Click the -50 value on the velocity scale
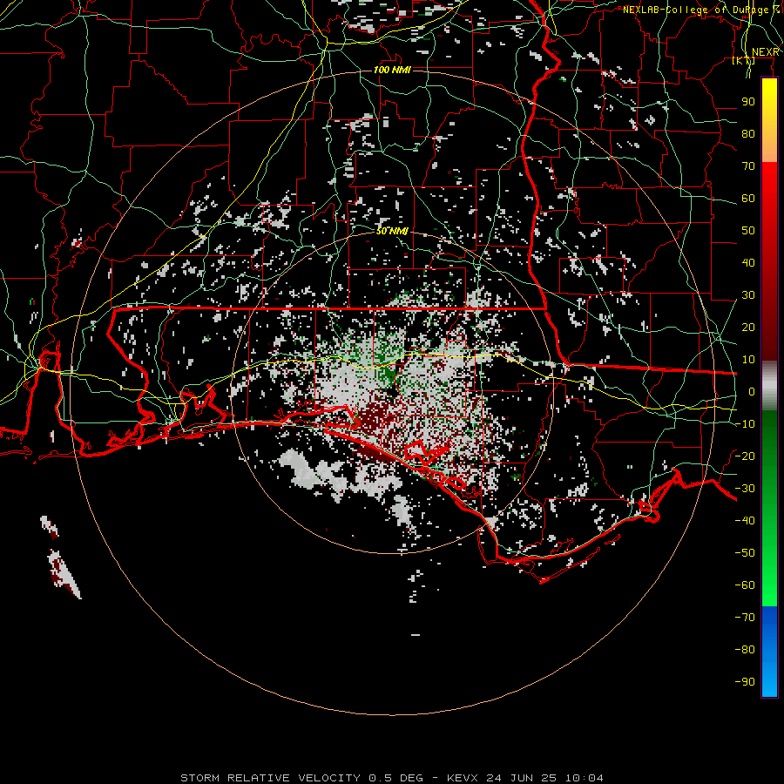 coord(745,553)
